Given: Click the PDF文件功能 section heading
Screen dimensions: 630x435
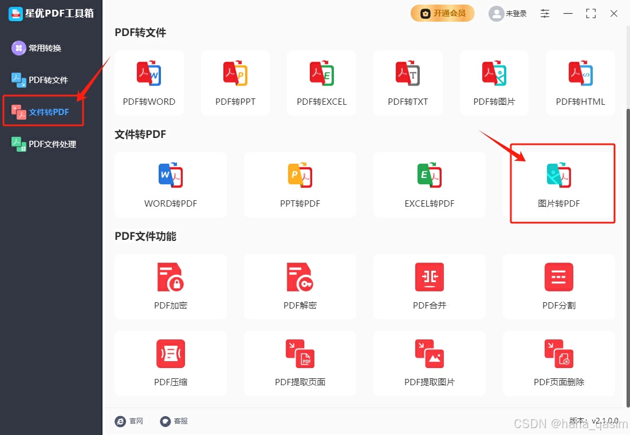Looking at the screenshot, I should tap(145, 236).
